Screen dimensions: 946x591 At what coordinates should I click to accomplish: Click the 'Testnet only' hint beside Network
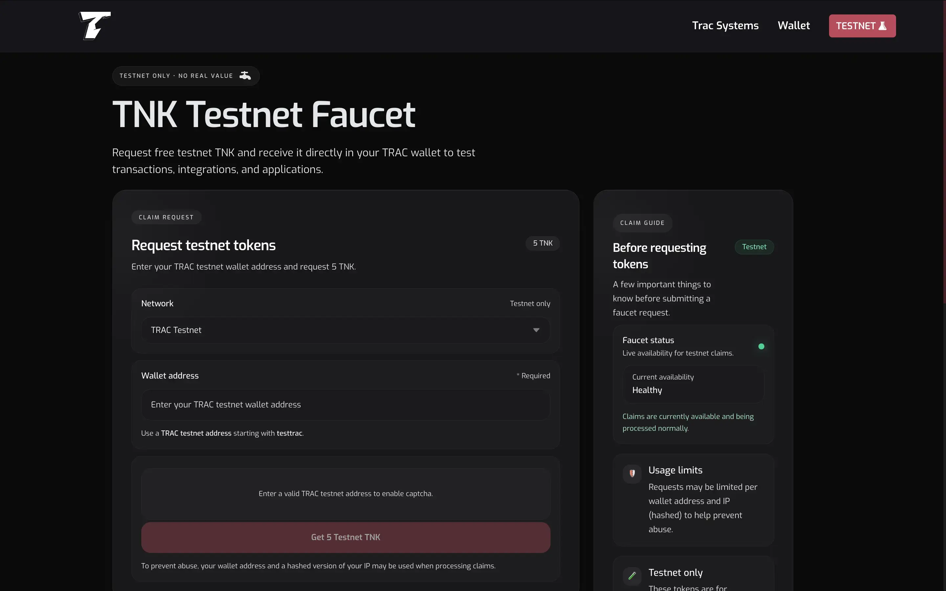click(x=530, y=303)
